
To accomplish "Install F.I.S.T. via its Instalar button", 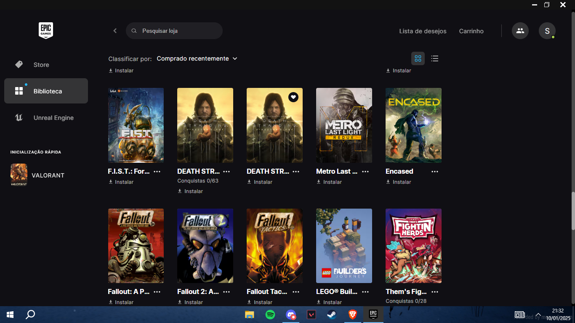I will pyautogui.click(x=121, y=182).
